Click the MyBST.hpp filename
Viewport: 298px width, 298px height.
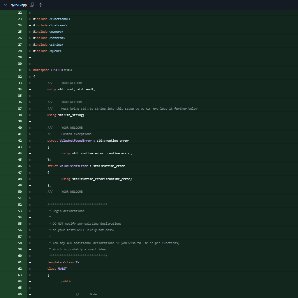(19, 5)
